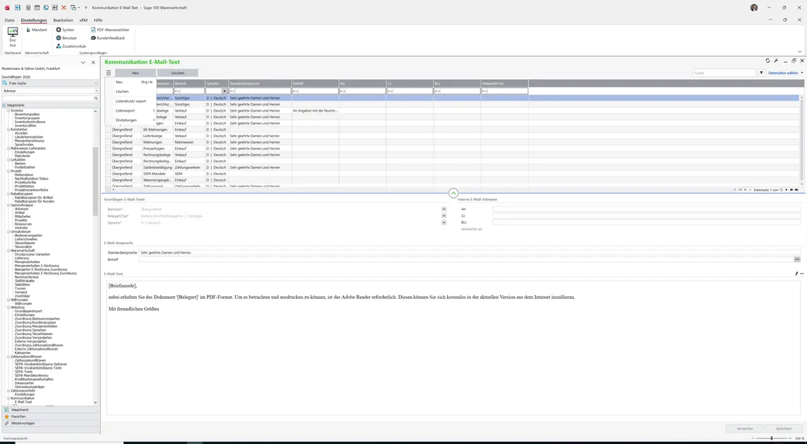807x444 pixels.
Task: Click the wrench tools icon in form header
Action: pos(777,61)
